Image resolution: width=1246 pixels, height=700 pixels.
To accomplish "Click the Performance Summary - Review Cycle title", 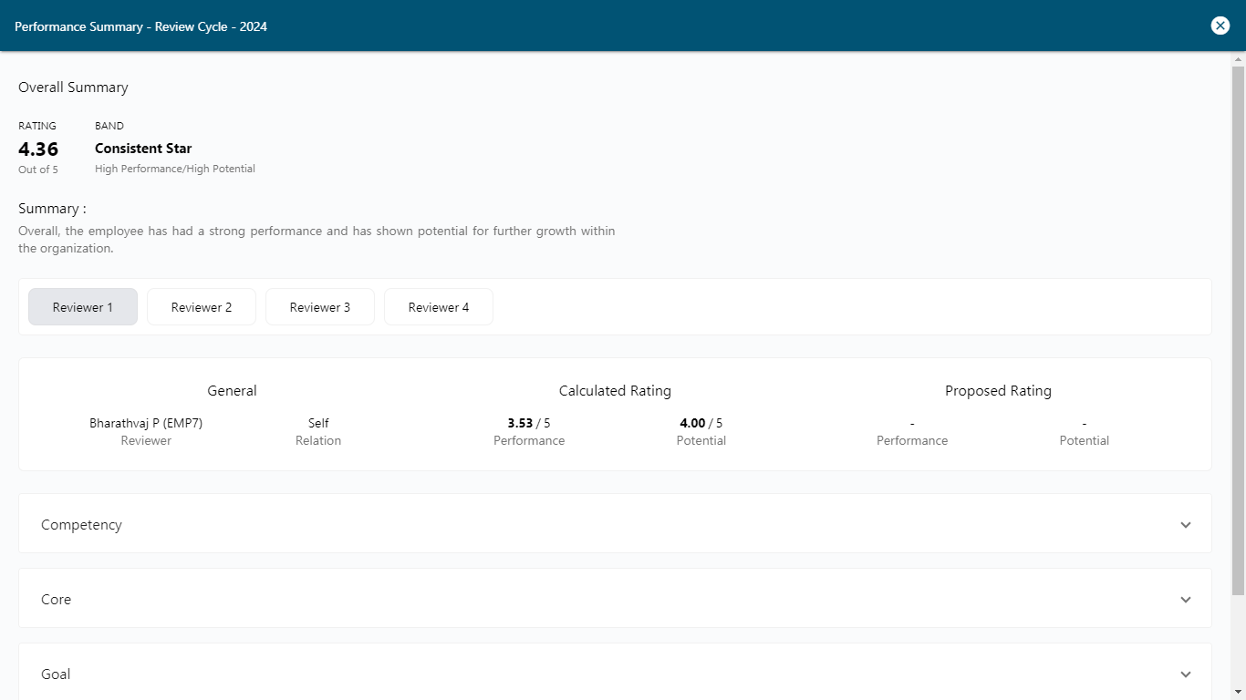I will (141, 26).
